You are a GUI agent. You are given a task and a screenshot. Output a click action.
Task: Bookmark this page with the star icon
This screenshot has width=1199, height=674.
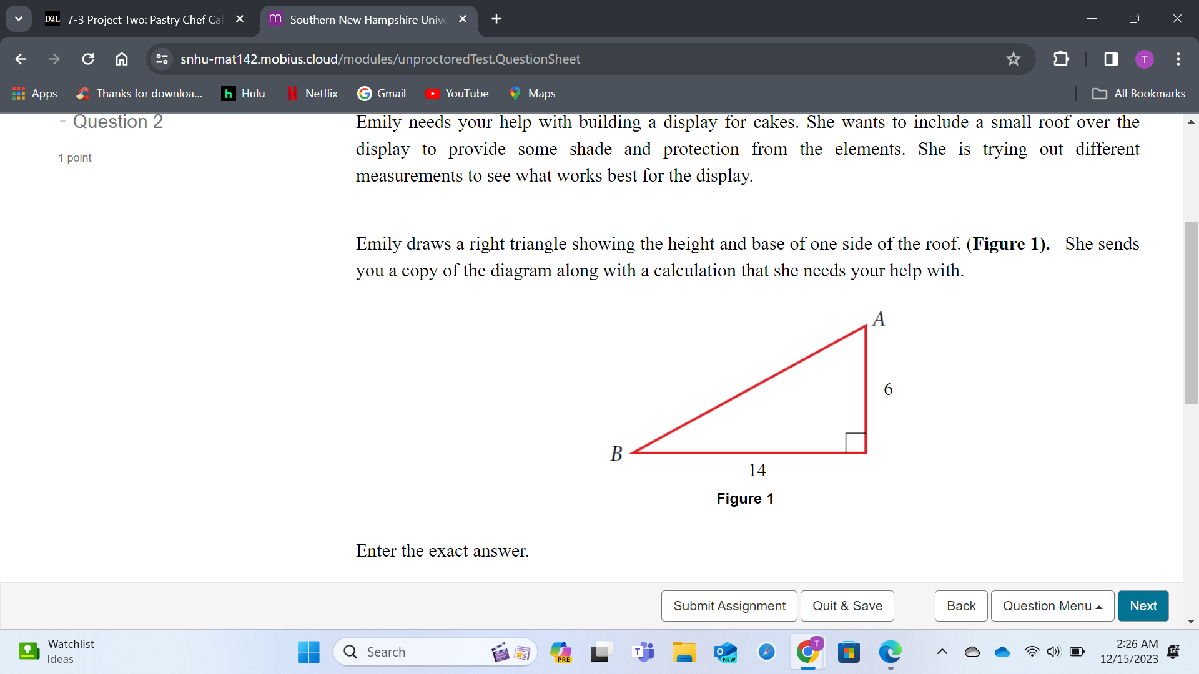point(1014,59)
